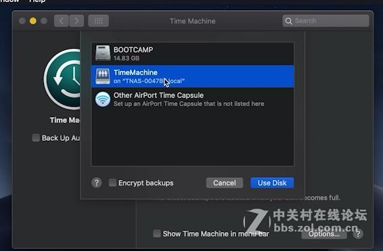Enable the Encrypt backups checkbox
Screen dimensions: 383x251
click(x=112, y=183)
